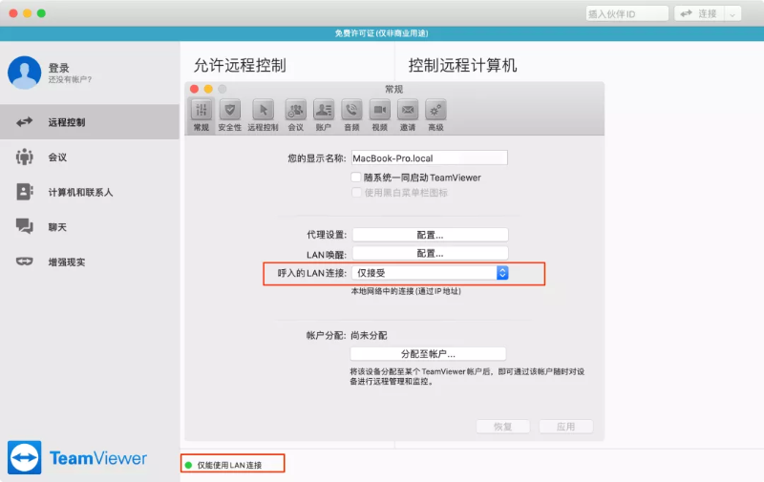764x482 pixels.
Task: Click the 分配至帐户 button
Action: pyautogui.click(x=428, y=353)
